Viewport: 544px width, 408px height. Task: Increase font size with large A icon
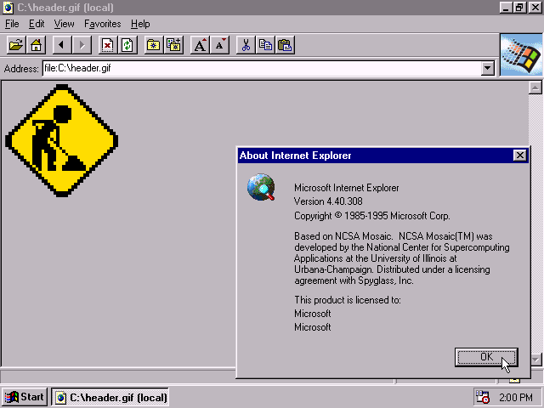pos(200,45)
